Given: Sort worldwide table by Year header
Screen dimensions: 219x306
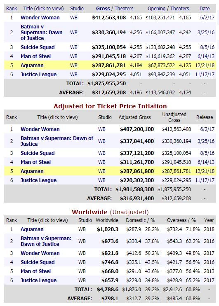Looking at the screenshot, I should click(209, 220).
